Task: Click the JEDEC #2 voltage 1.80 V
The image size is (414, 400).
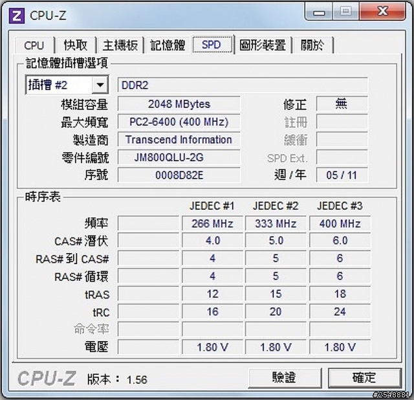Action: (x=276, y=347)
